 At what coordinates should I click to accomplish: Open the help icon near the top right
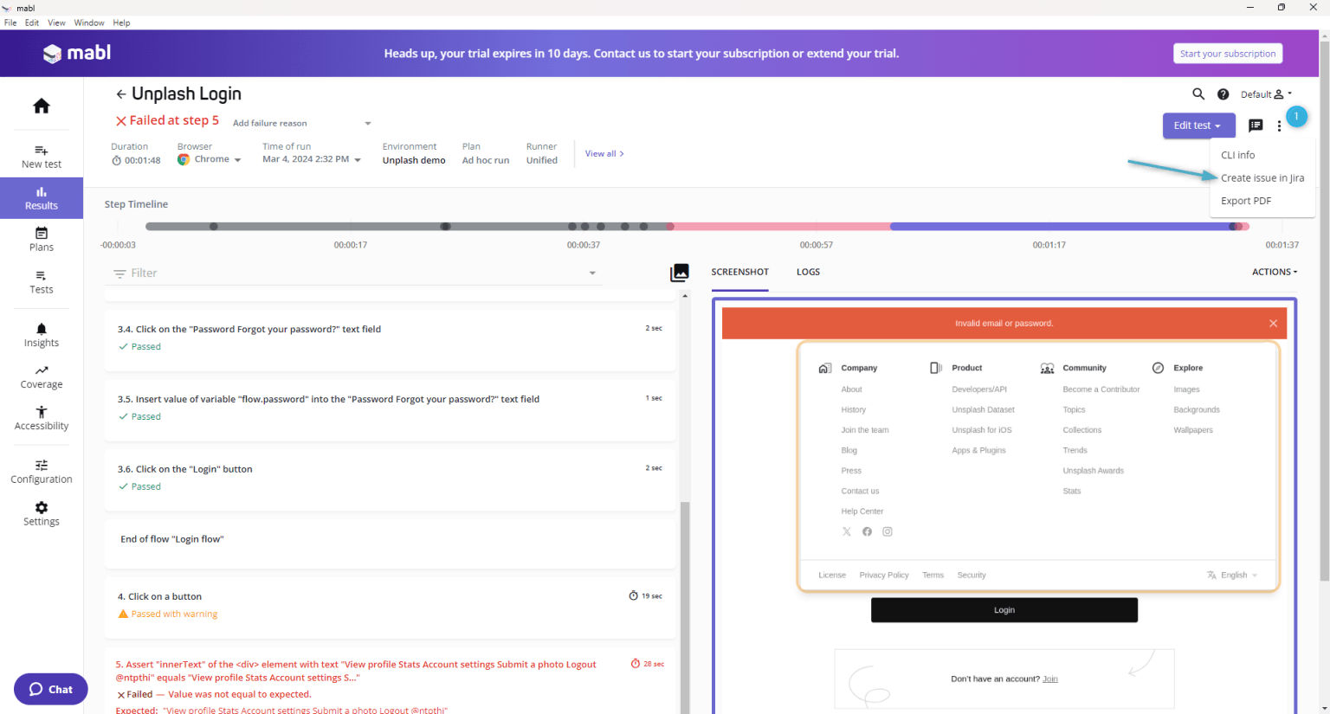[1223, 93]
